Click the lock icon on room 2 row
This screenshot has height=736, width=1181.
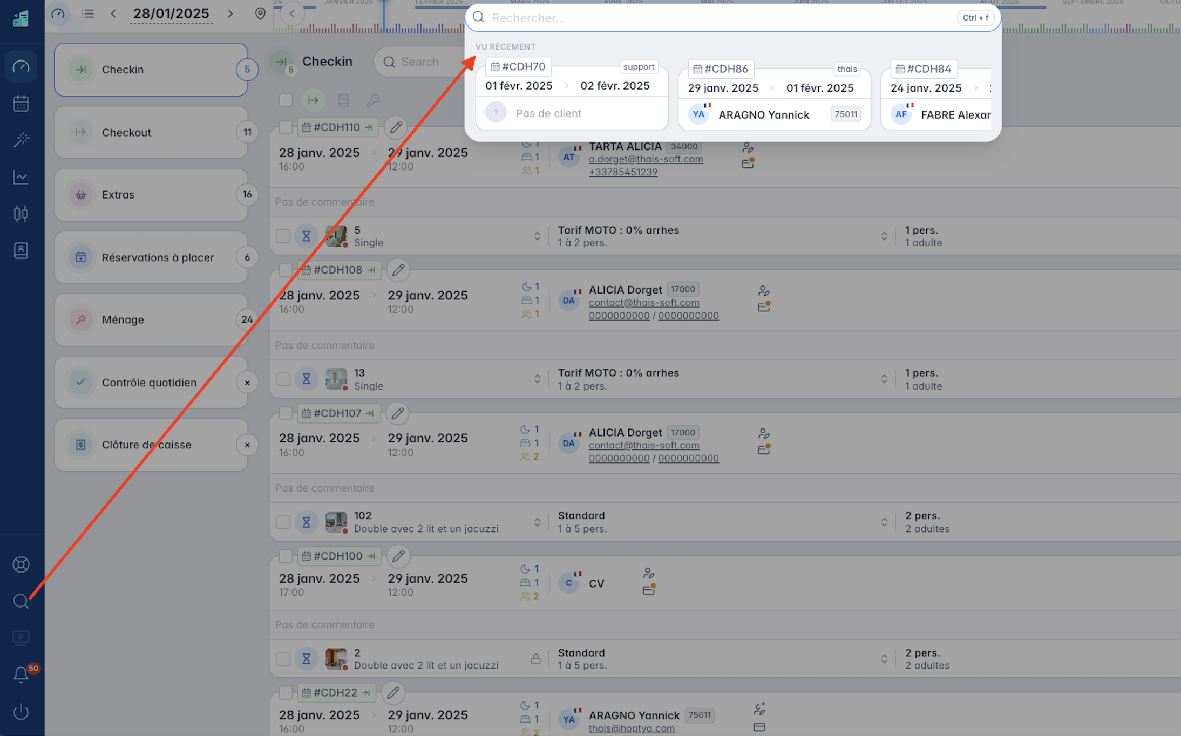coord(535,659)
